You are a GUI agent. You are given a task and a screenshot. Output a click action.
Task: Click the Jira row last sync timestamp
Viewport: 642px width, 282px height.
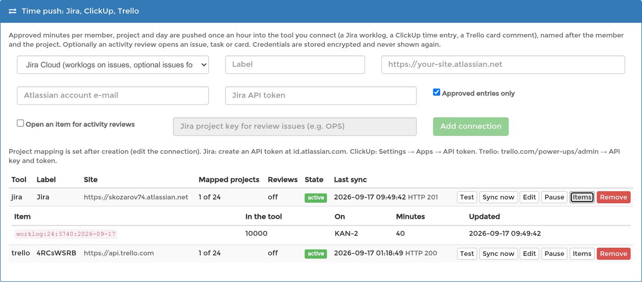coord(370,197)
